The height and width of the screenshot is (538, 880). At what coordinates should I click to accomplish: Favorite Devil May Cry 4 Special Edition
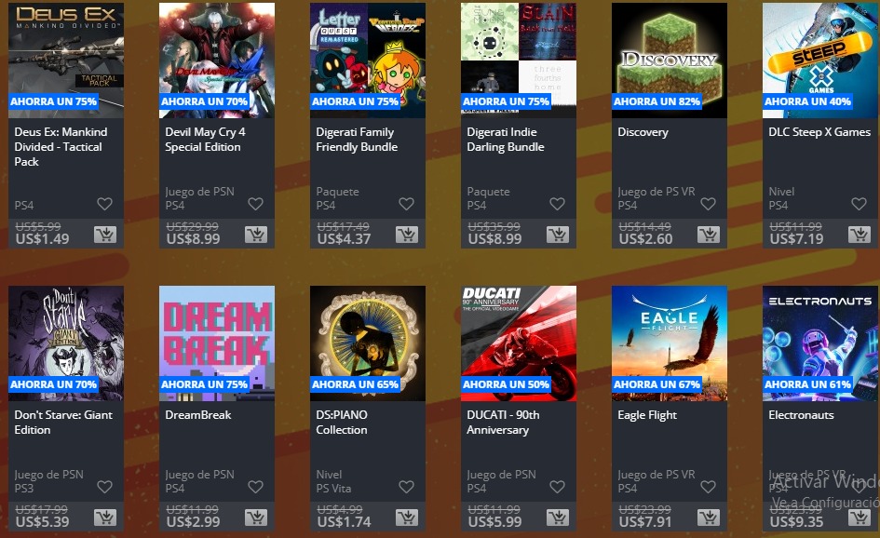(255, 204)
